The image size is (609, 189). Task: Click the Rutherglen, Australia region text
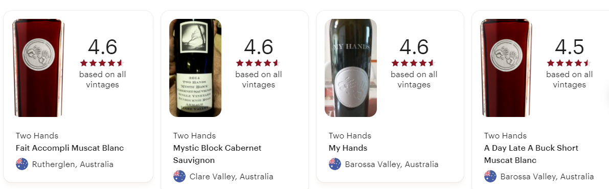coord(73,164)
